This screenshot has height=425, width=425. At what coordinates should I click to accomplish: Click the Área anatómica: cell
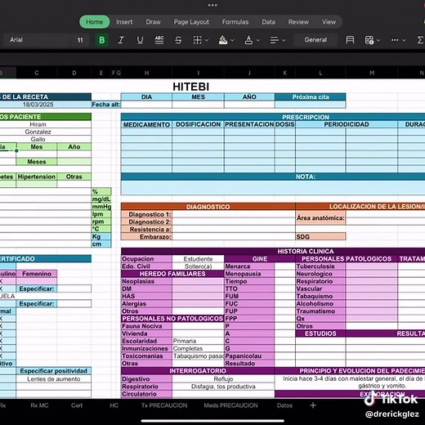click(x=320, y=218)
